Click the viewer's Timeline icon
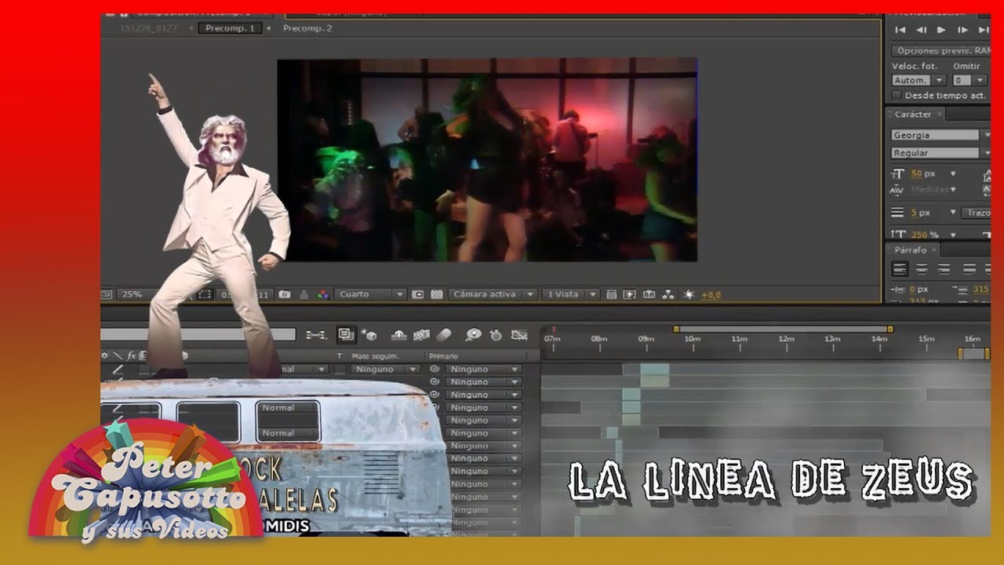Screen dimensions: 1004x565 [x=649, y=294]
